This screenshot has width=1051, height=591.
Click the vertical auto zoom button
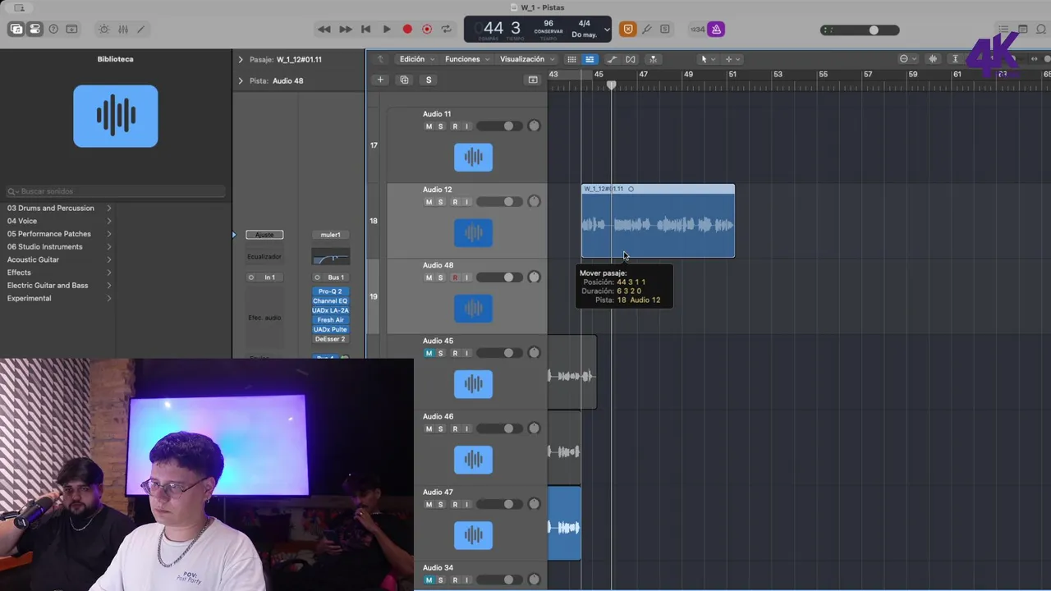click(x=955, y=59)
